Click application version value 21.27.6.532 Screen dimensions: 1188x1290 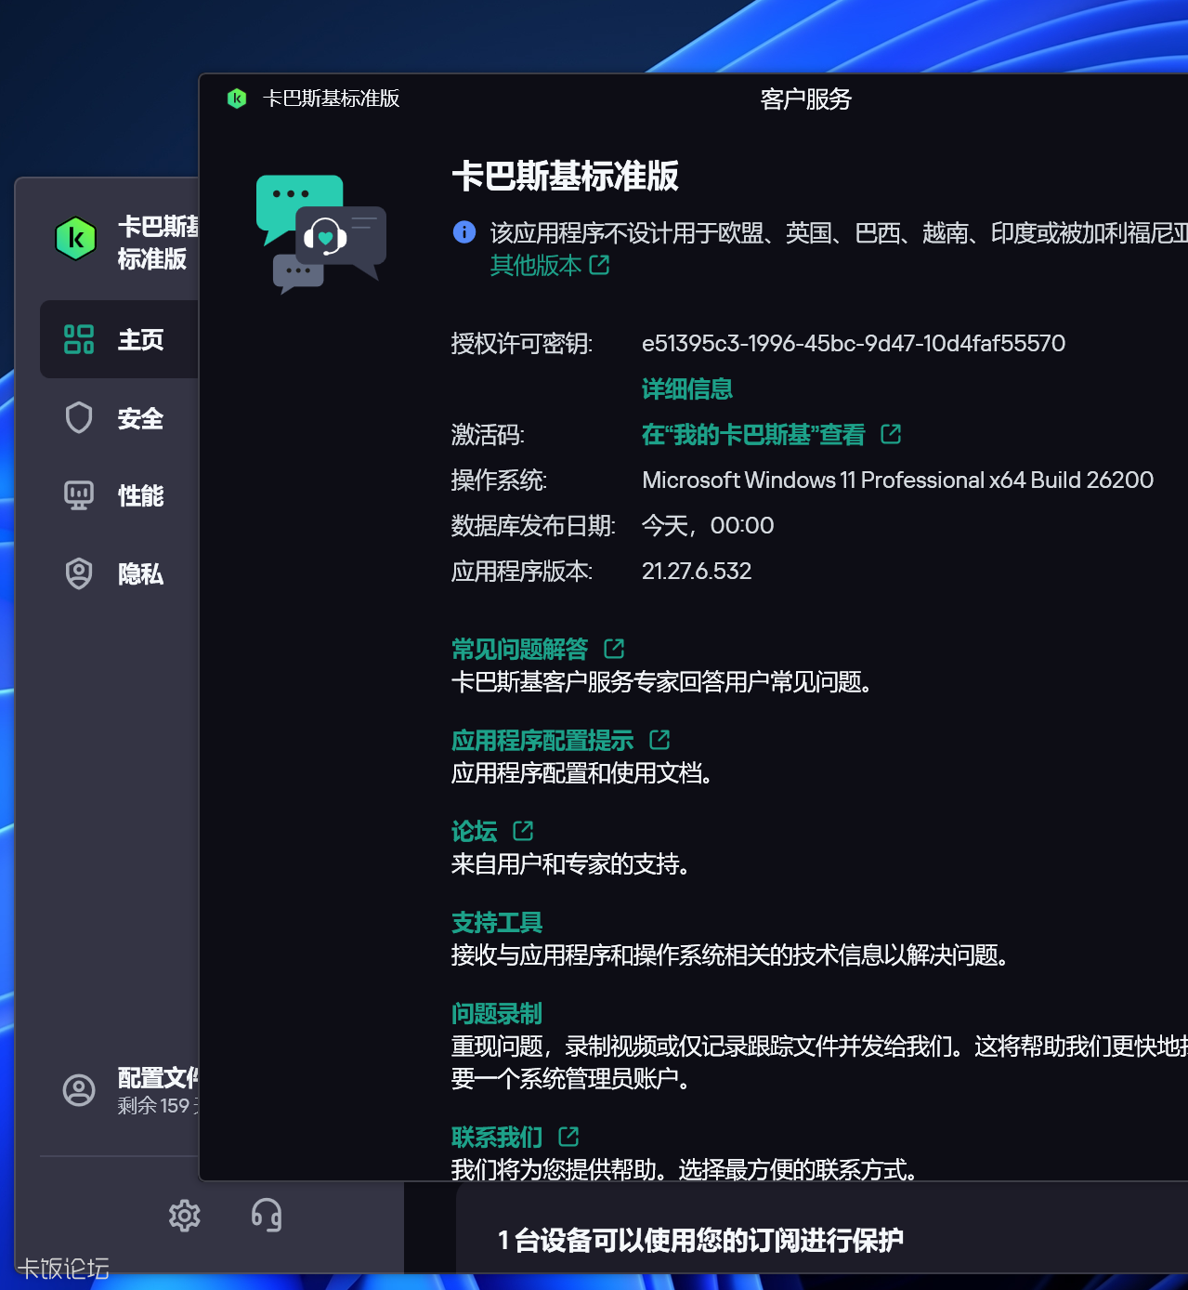coord(697,571)
